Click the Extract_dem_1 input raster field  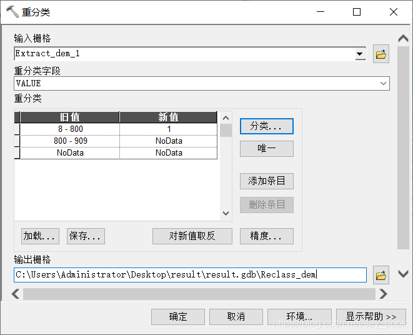point(184,54)
